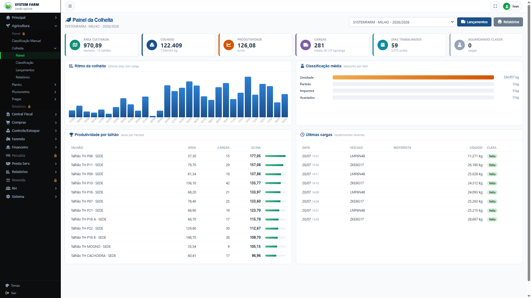The height and width of the screenshot is (298, 531).
Task: Click the tallest bar for 14/07
Action: click(248, 97)
